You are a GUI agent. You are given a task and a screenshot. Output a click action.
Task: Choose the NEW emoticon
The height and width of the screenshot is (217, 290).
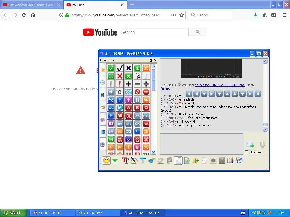pyautogui.click(x=120, y=124)
